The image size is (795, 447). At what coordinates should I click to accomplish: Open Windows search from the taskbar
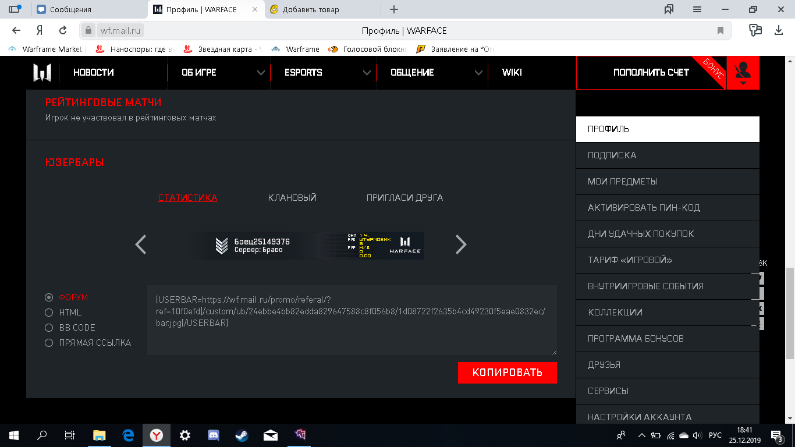[x=42, y=435]
